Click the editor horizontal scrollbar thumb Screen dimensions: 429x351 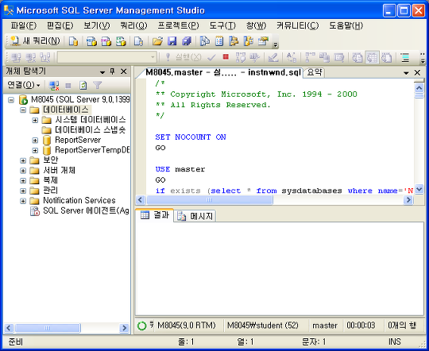[x=210, y=200]
